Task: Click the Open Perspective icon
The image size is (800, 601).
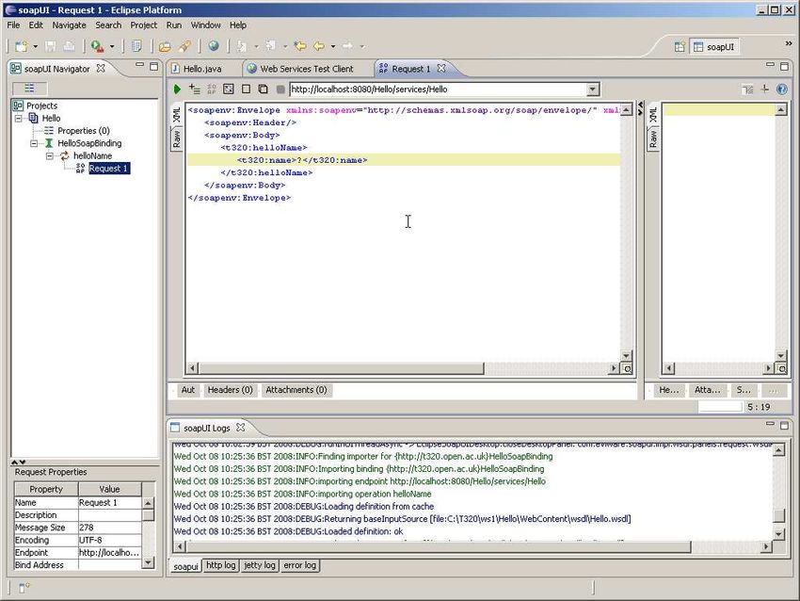Action: (680, 47)
